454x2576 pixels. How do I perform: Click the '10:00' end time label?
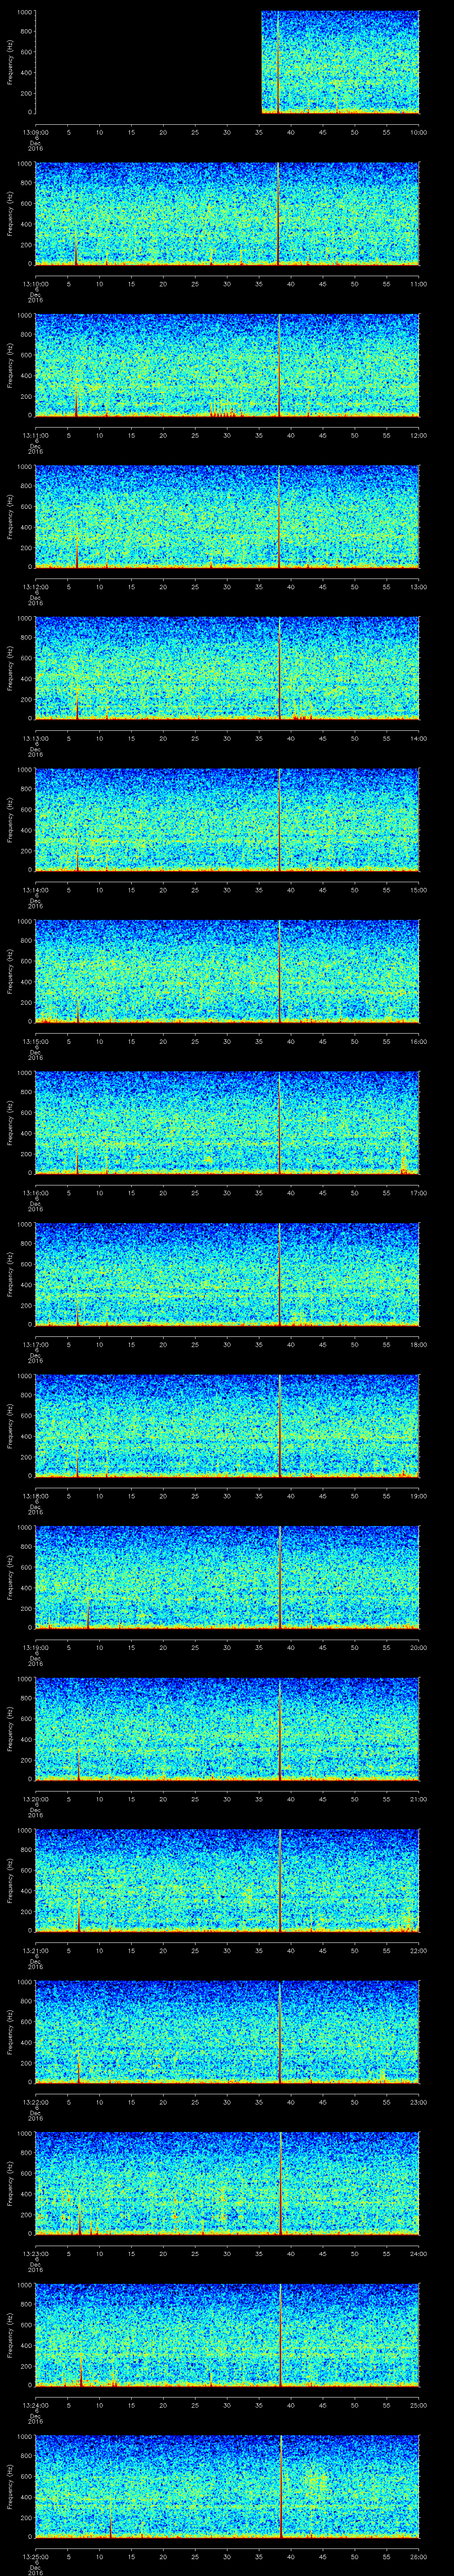pos(419,132)
